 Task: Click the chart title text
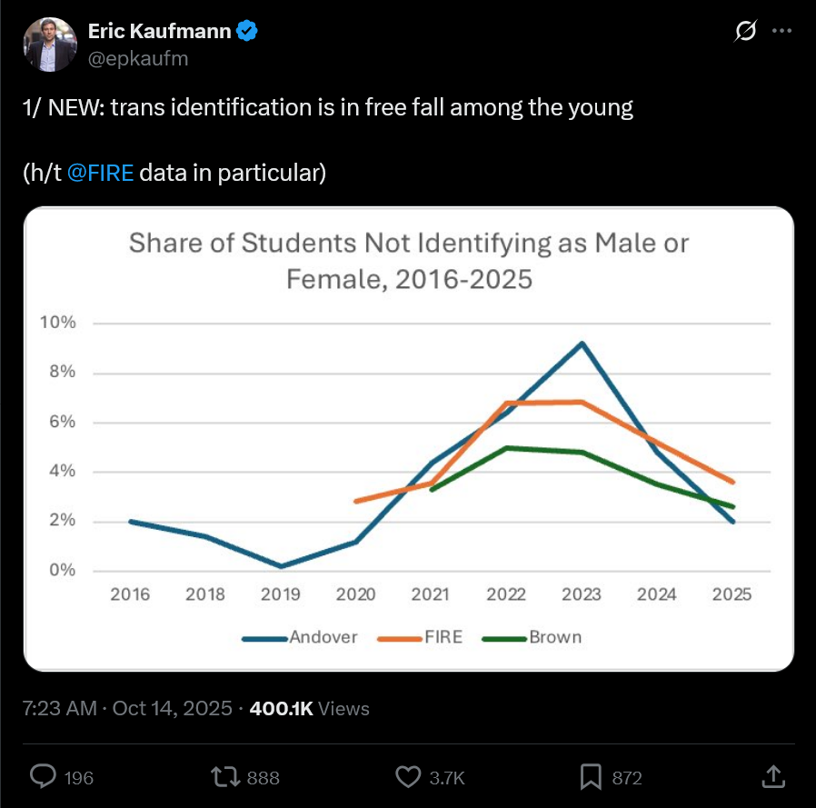coord(409,261)
